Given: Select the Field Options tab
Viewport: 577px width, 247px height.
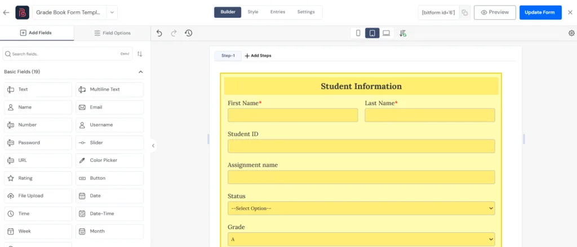Looking at the screenshot, I should (112, 33).
